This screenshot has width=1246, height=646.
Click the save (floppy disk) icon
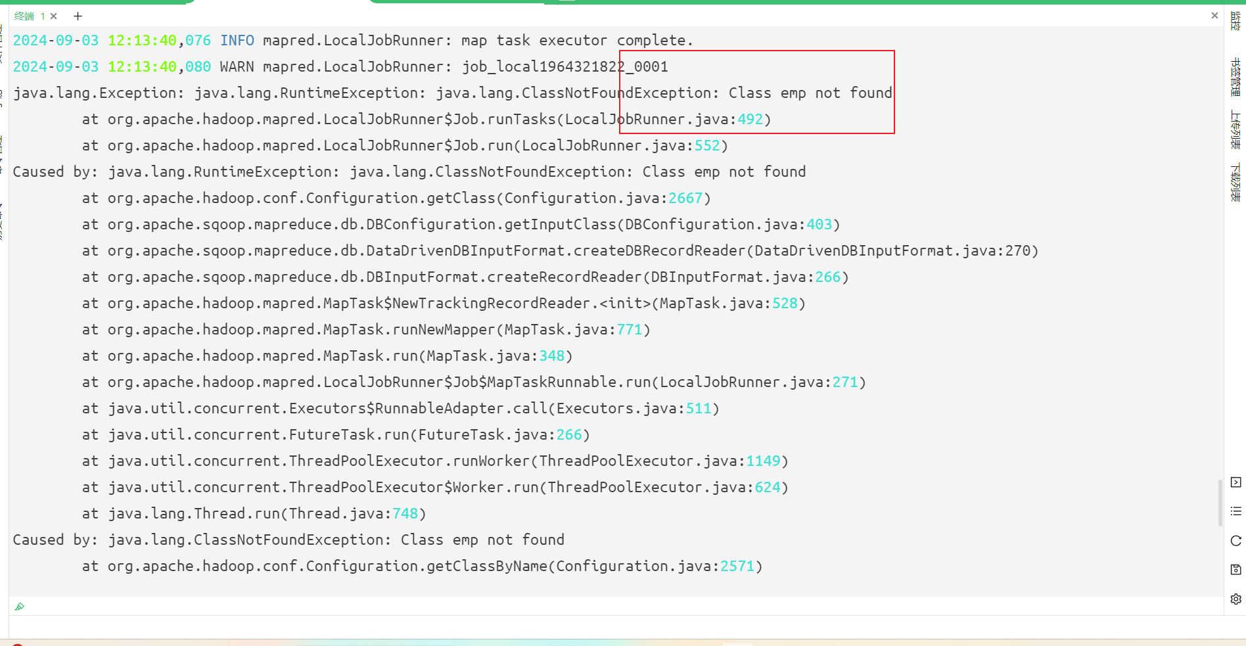point(1235,570)
